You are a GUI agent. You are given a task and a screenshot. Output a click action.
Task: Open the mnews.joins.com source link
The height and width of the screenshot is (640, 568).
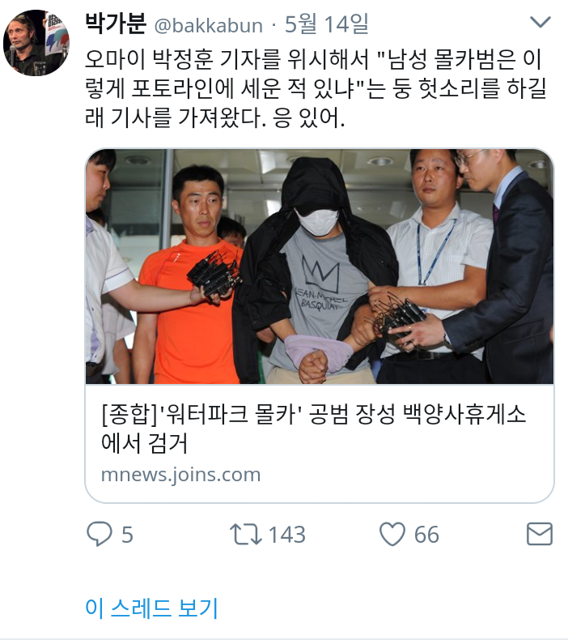(180, 475)
